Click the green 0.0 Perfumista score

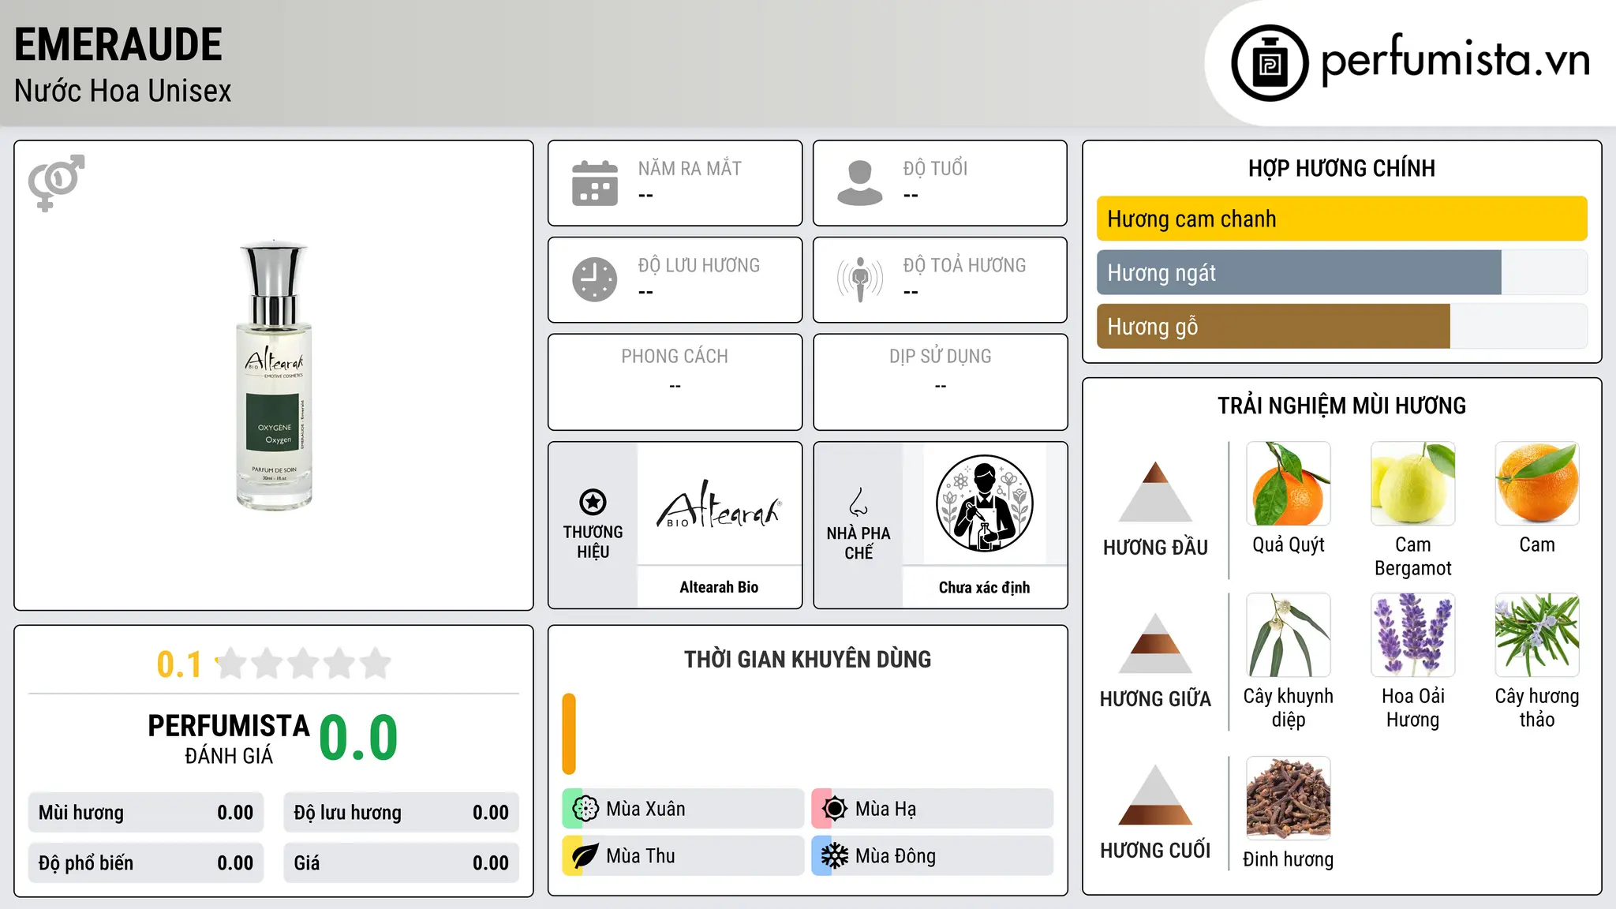pos(358,738)
